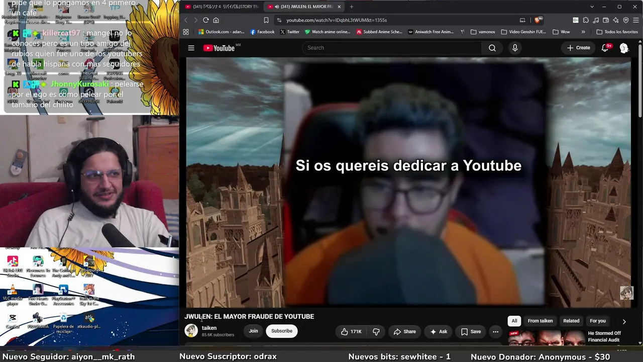The height and width of the screenshot is (362, 643).
Task: Open the YouTube account avatar menu
Action: [624, 48]
